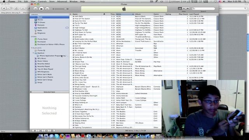Image resolution: width=249 pixels, height=140 pixels.
Task: Open the Help menu
Action: [x=82, y=2]
